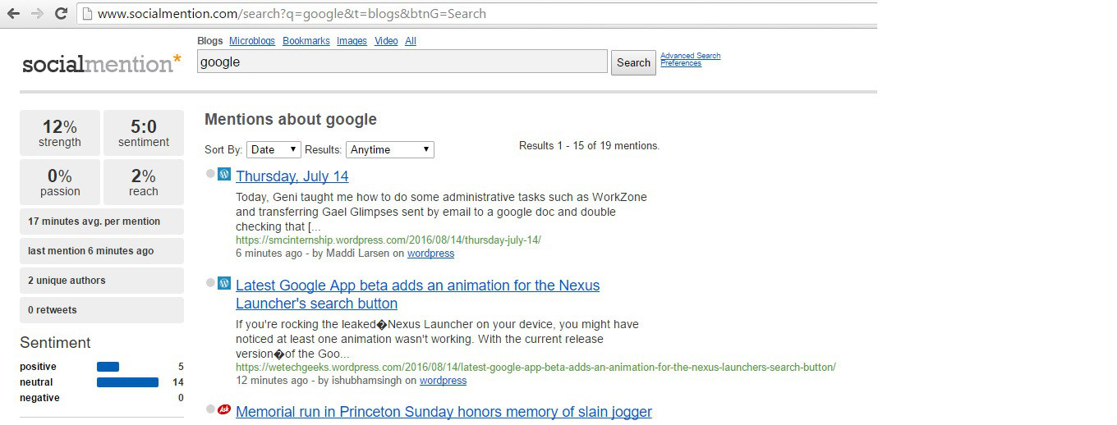Screen dimensions: 1117x425
Task: Switch to Images search type
Action: [352, 41]
